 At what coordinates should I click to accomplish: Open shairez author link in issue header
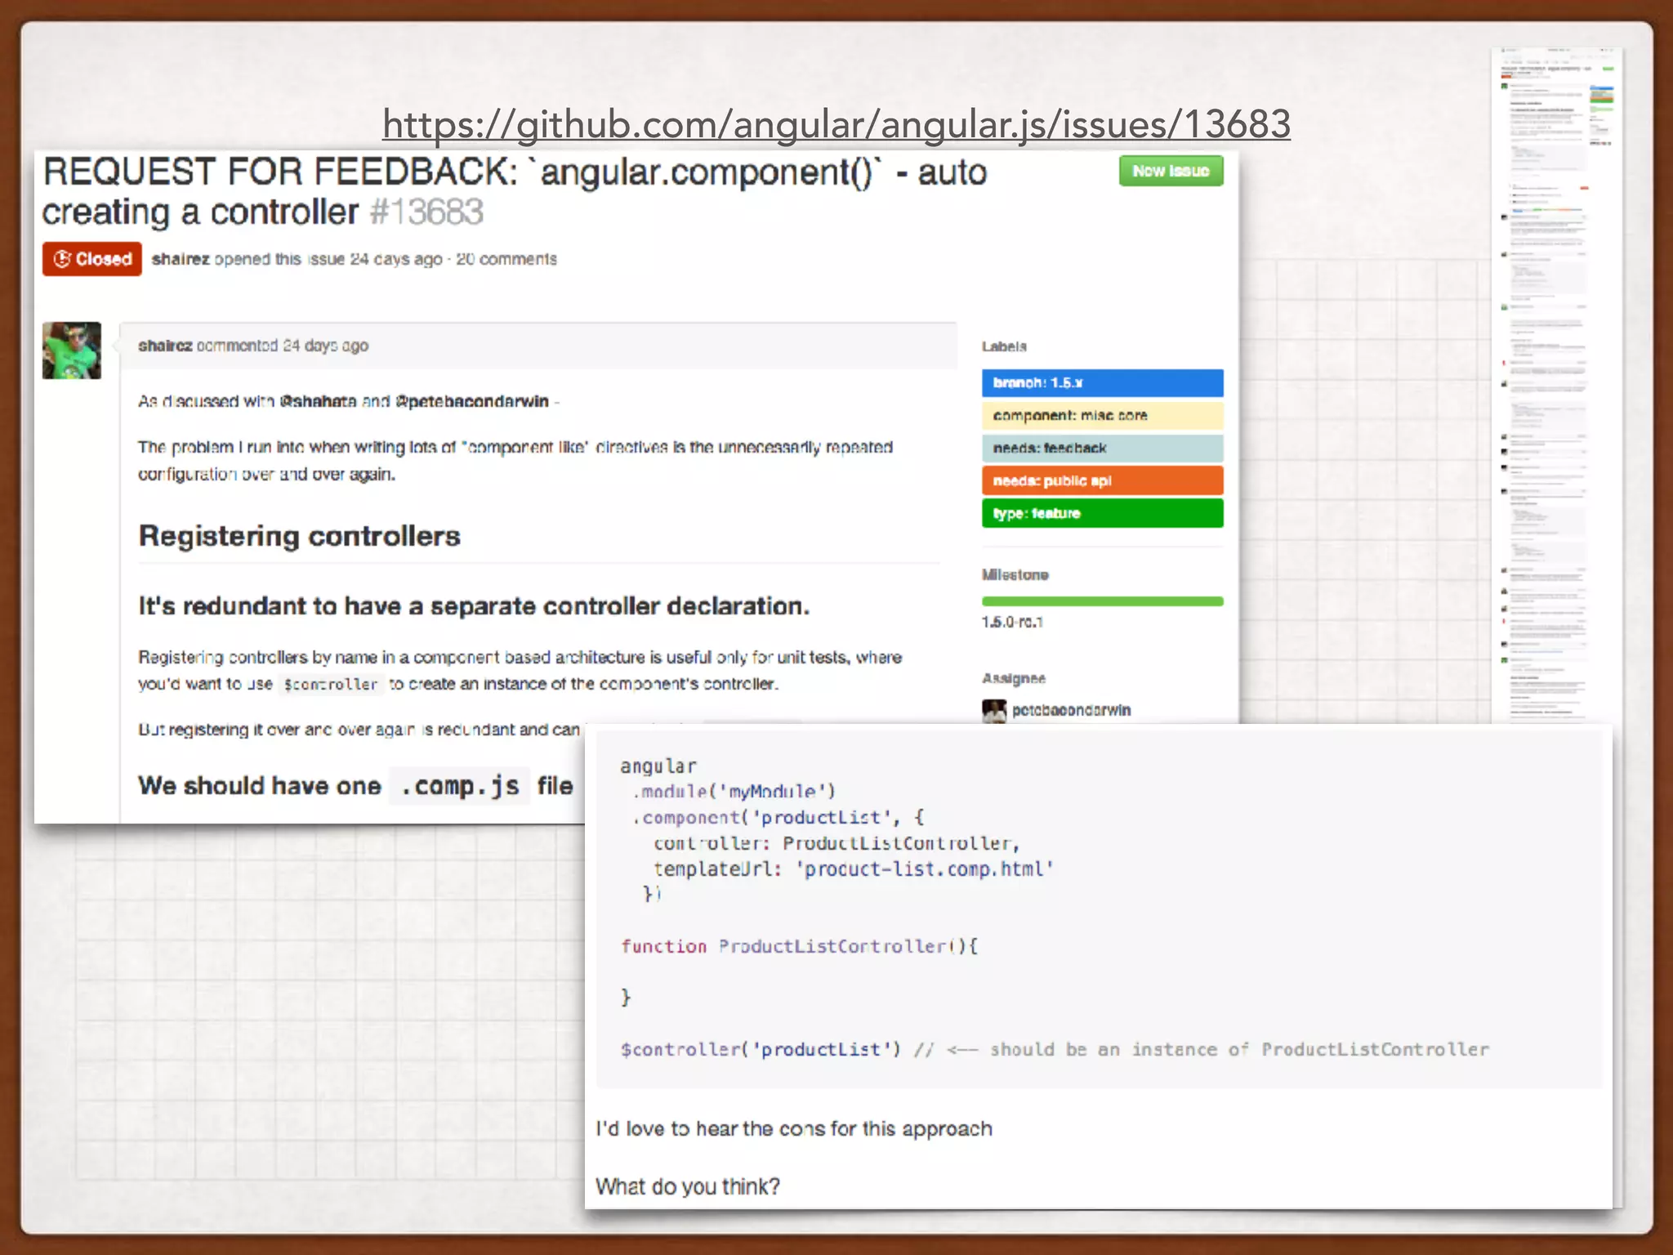181,259
